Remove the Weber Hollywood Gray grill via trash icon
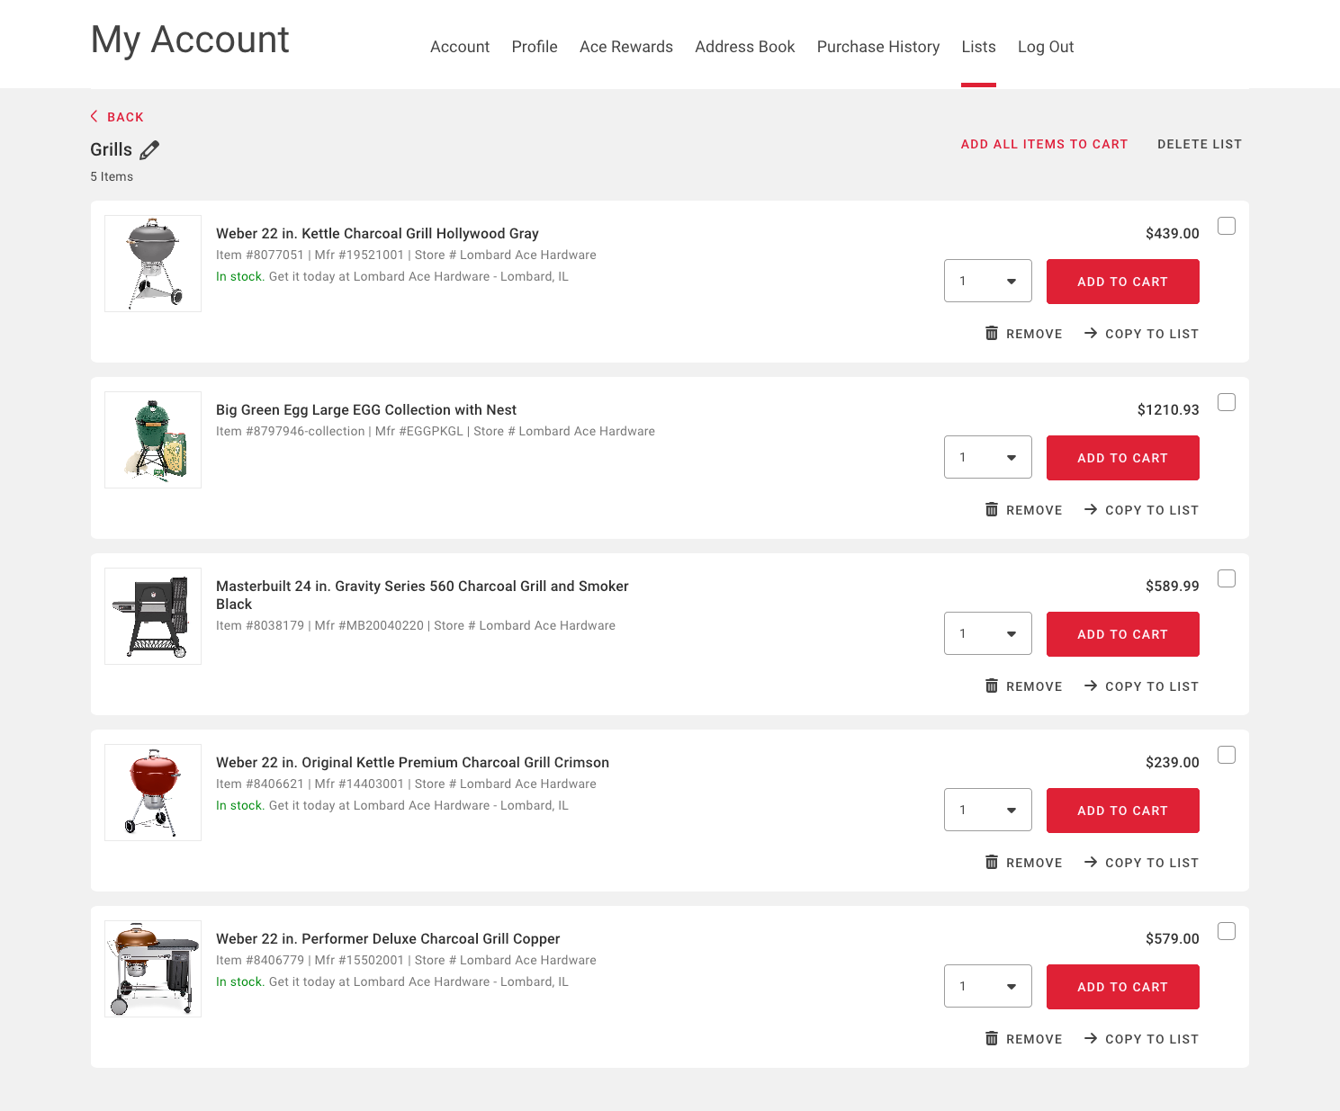 coord(991,333)
